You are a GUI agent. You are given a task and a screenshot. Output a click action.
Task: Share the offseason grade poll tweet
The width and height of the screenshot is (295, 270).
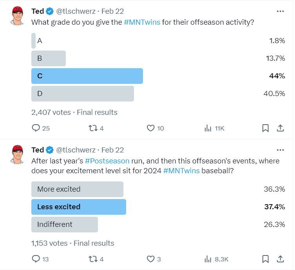(281, 128)
